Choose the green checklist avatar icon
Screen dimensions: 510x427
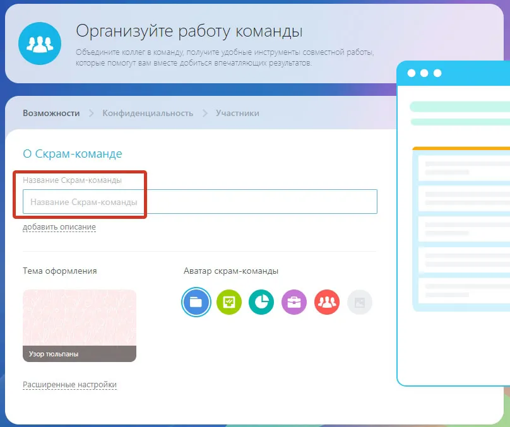coord(229,302)
